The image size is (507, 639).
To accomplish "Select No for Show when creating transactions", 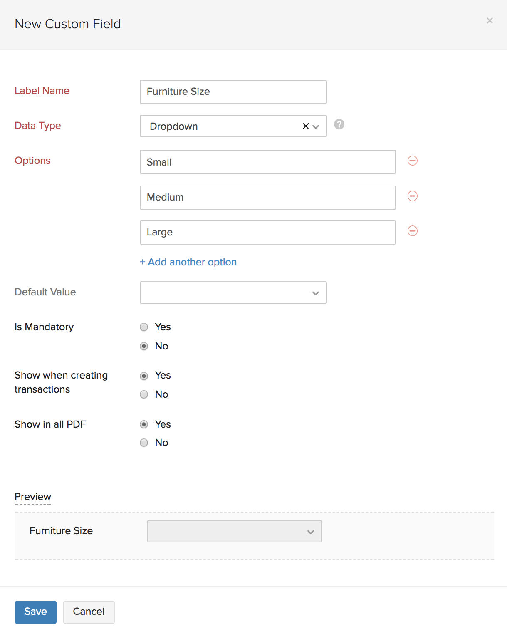I will [x=144, y=394].
